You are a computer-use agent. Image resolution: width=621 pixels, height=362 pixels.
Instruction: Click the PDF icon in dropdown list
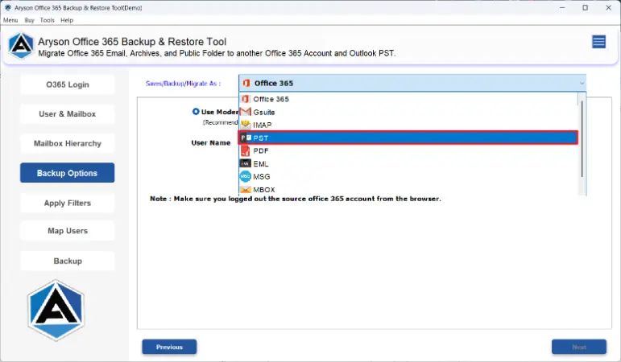246,150
